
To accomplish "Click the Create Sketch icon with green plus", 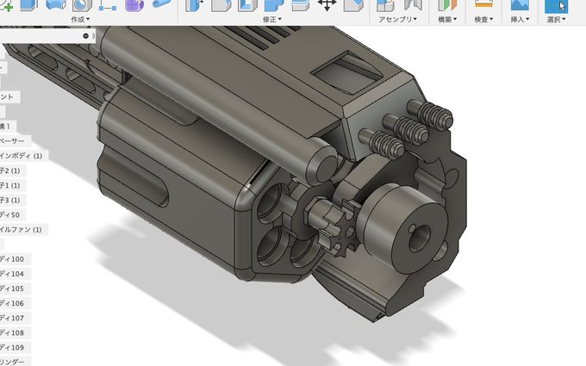I will click(6, 5).
